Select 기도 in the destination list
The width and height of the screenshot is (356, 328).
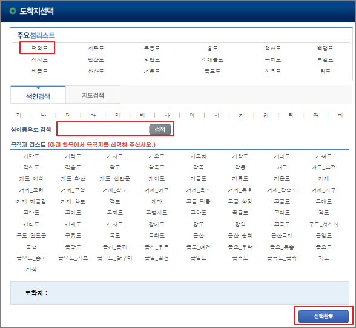coord(323,258)
